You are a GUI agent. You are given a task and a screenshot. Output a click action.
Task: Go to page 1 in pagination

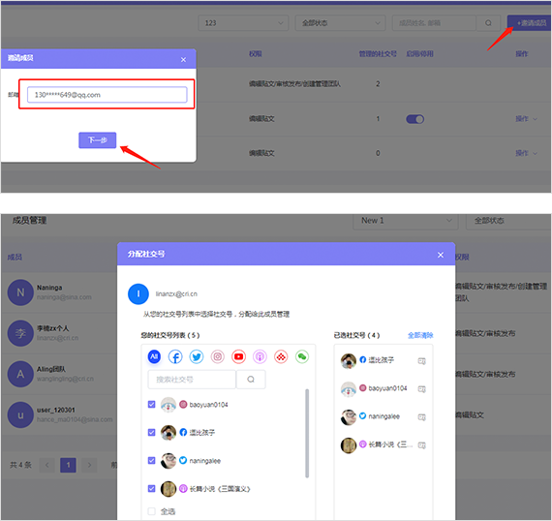pyautogui.click(x=69, y=465)
